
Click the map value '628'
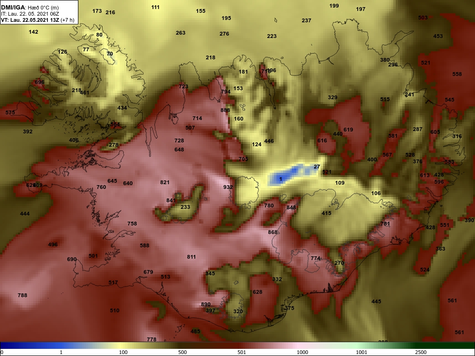(x=257, y=292)
